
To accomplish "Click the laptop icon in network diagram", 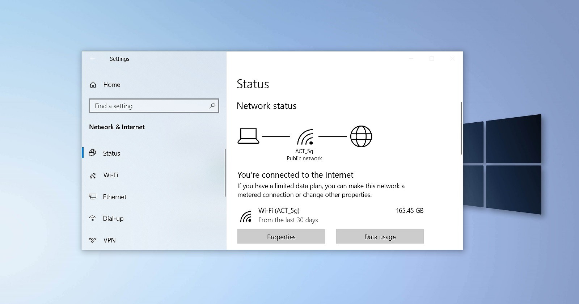I will coord(248,136).
